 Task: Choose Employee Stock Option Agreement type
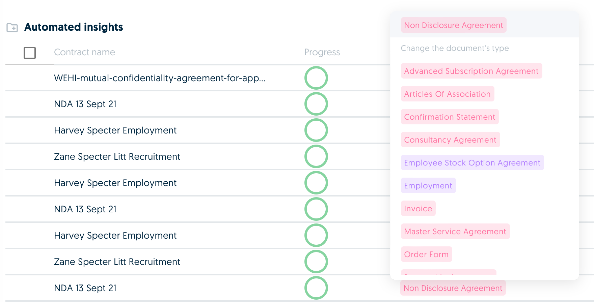point(473,163)
